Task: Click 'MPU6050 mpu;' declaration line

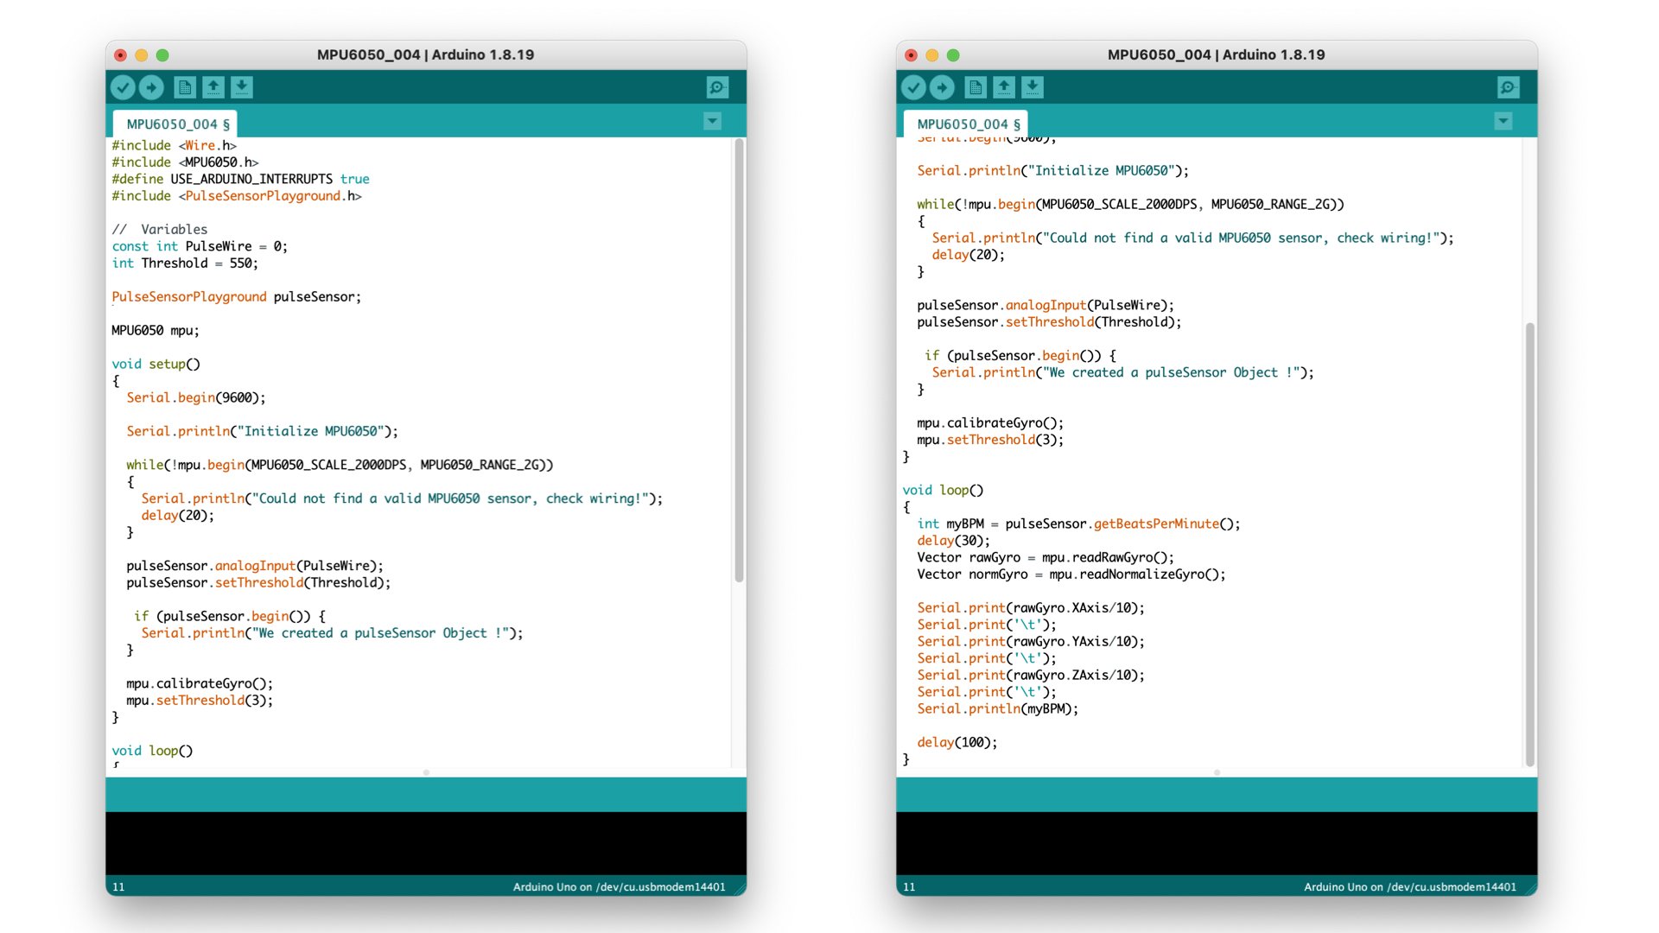Action: pos(156,330)
